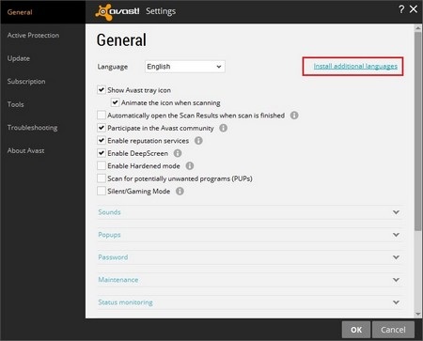Click the chevron at the right end of the Popups row
423x341 pixels.
point(396,235)
